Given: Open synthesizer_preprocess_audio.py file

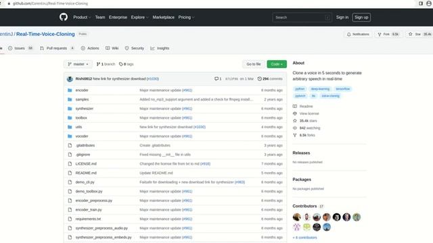Looking at the screenshot, I should [101, 228].
